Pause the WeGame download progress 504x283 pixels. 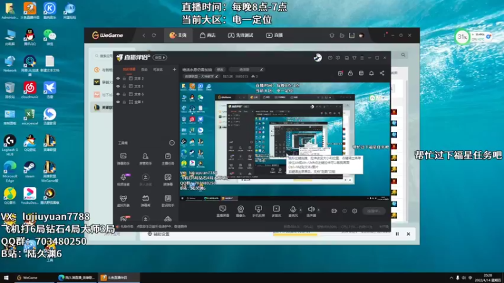coord(398,234)
